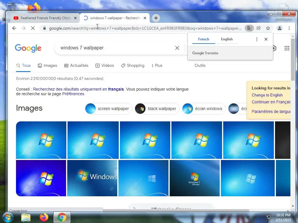Click the taskbar clock showing 10:31 PM
298x223 pixels.
point(283,217)
